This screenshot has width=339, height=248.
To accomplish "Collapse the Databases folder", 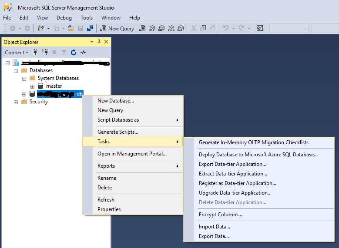I will click(x=16, y=71).
